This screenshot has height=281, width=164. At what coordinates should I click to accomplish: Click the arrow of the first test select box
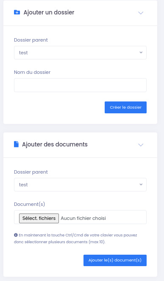click(x=141, y=53)
